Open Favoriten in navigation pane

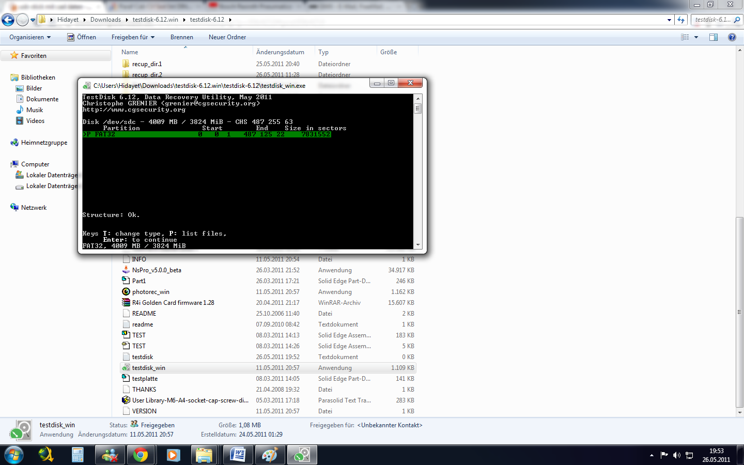click(34, 56)
